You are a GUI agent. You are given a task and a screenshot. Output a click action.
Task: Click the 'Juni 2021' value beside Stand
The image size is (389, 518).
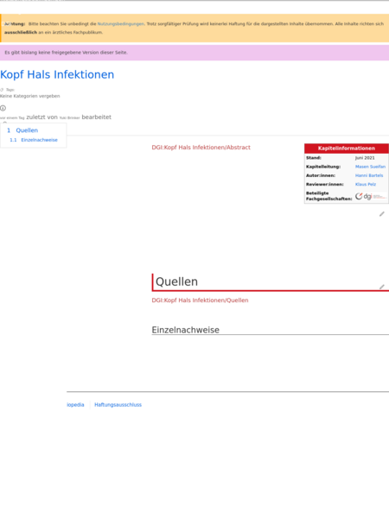click(365, 158)
